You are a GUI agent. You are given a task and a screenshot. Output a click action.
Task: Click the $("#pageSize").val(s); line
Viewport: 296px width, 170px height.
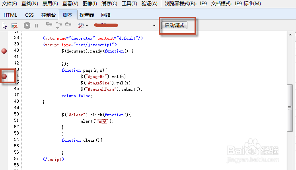(107, 83)
